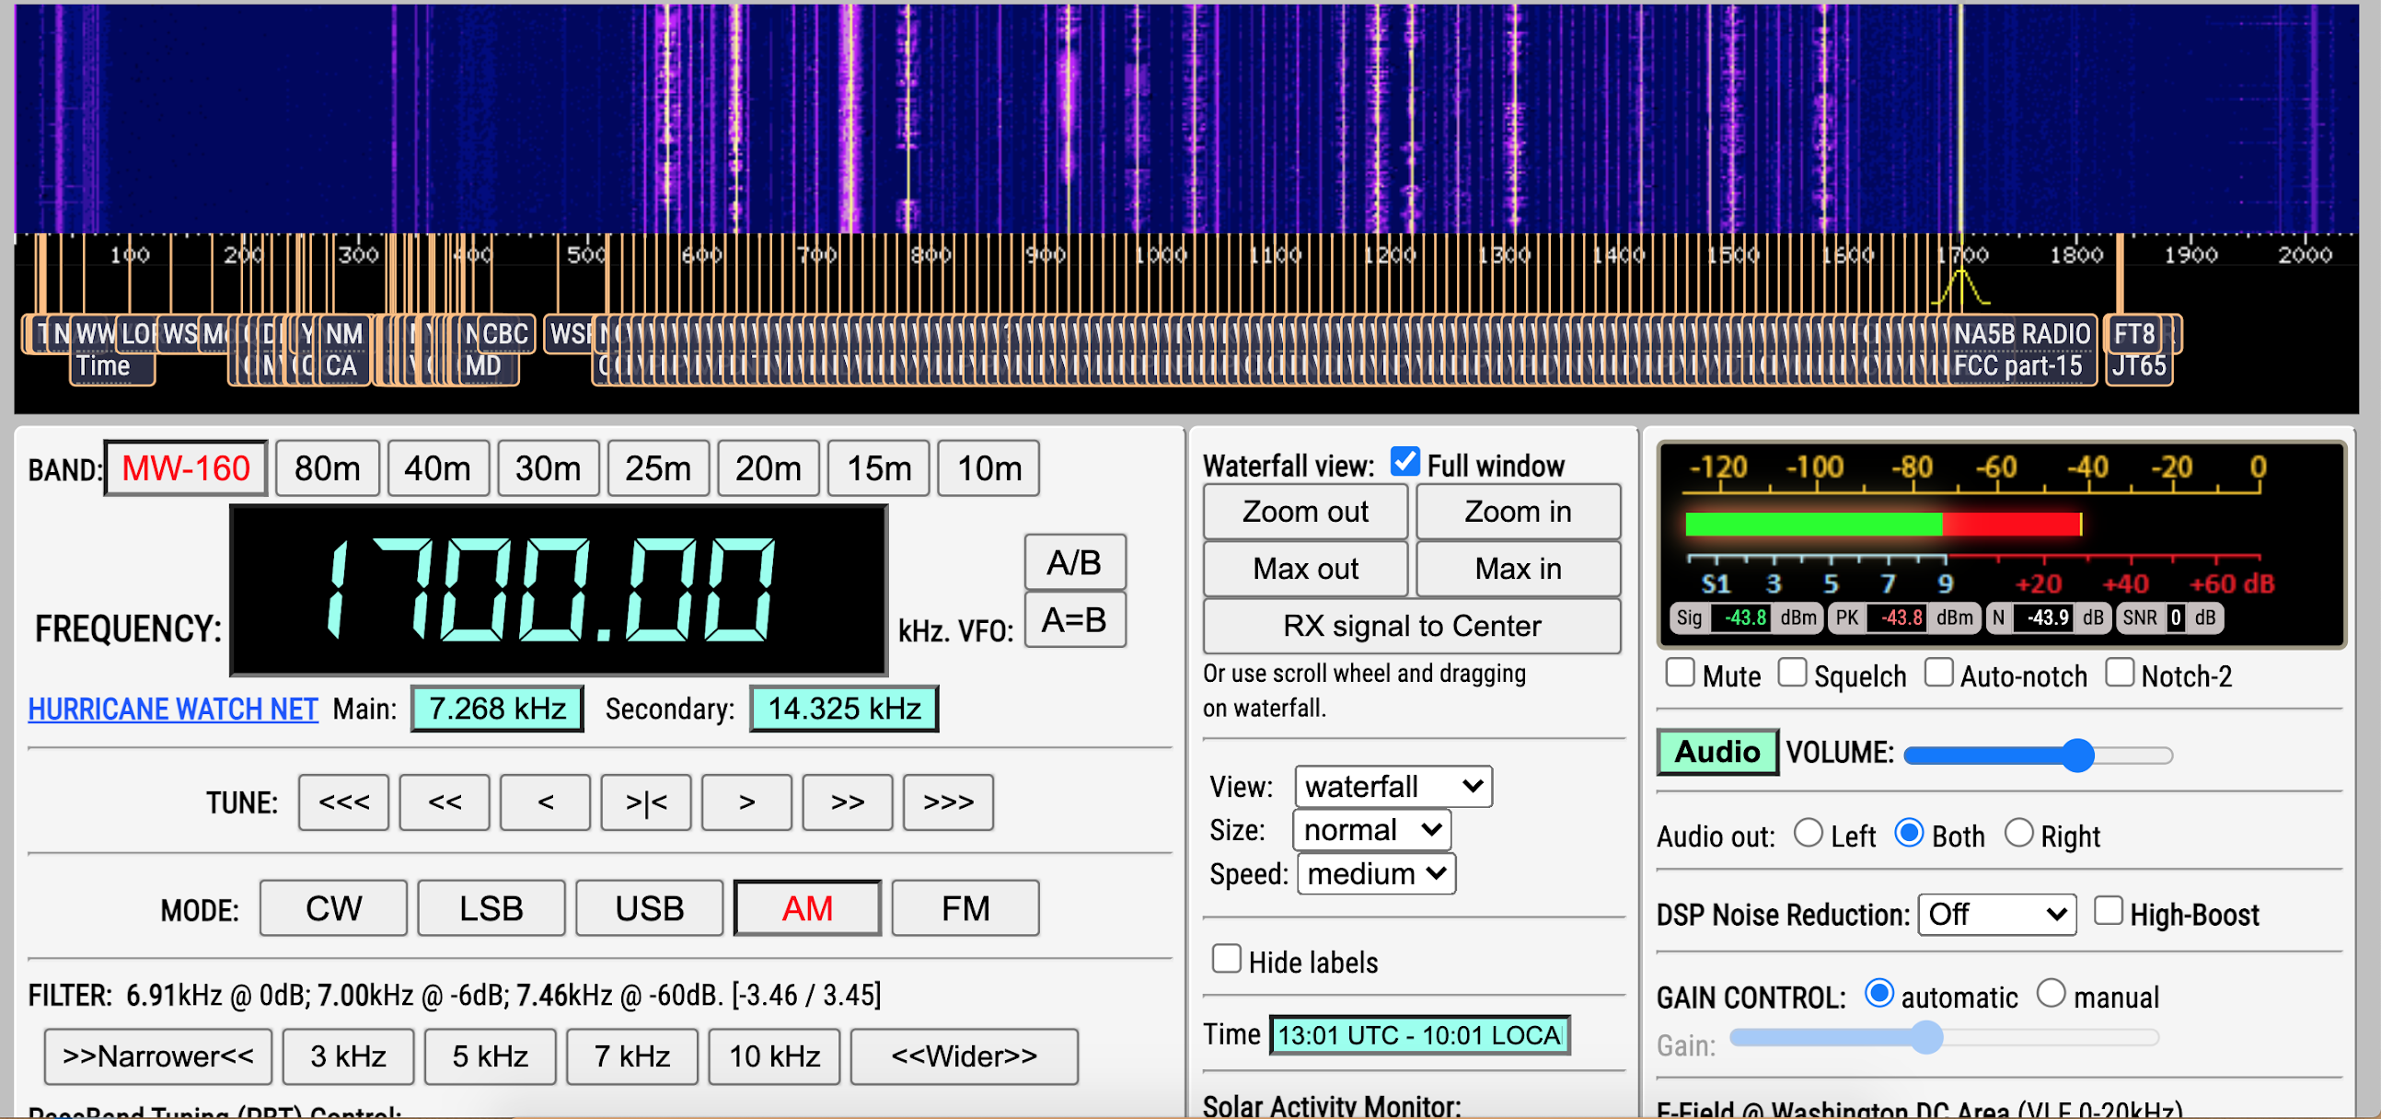Click the 1700.00 frequency display field
The image size is (2381, 1119).
click(x=559, y=591)
